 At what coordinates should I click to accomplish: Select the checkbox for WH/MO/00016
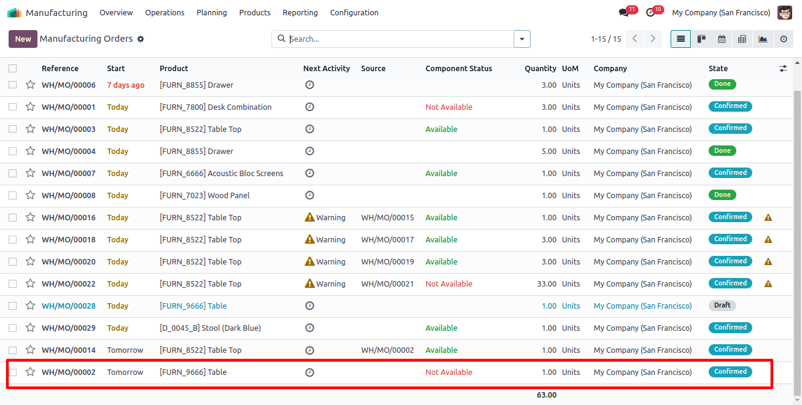point(13,217)
